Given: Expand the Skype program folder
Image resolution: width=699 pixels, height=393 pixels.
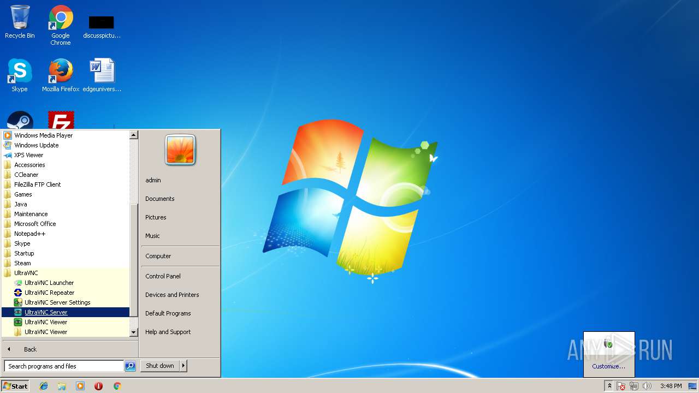Looking at the screenshot, I should [x=66, y=243].
